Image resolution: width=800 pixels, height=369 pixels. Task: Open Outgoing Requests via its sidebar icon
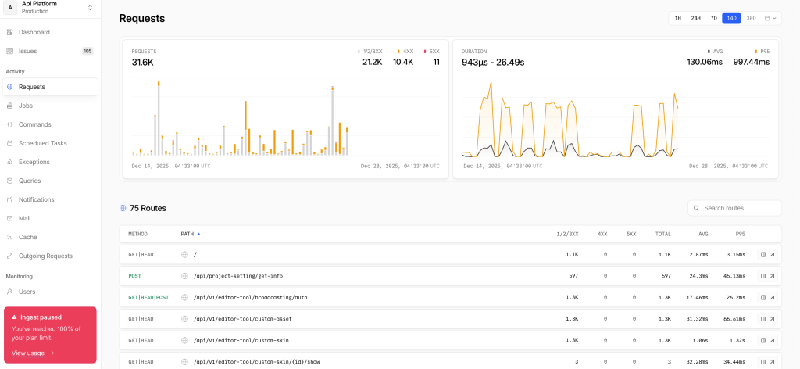click(x=10, y=256)
